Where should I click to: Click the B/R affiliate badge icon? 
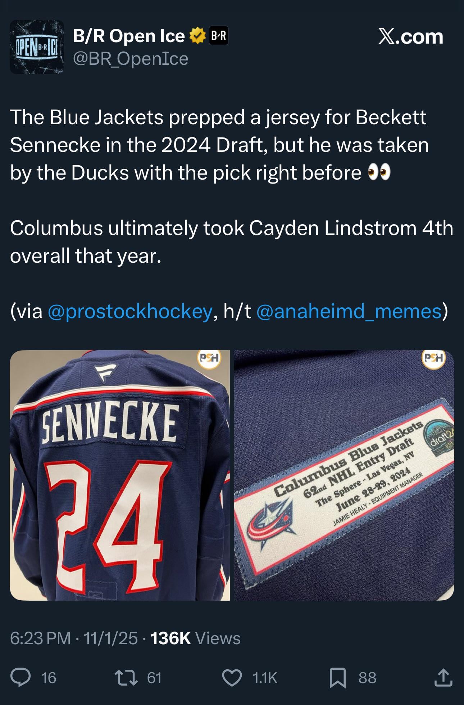tap(218, 36)
